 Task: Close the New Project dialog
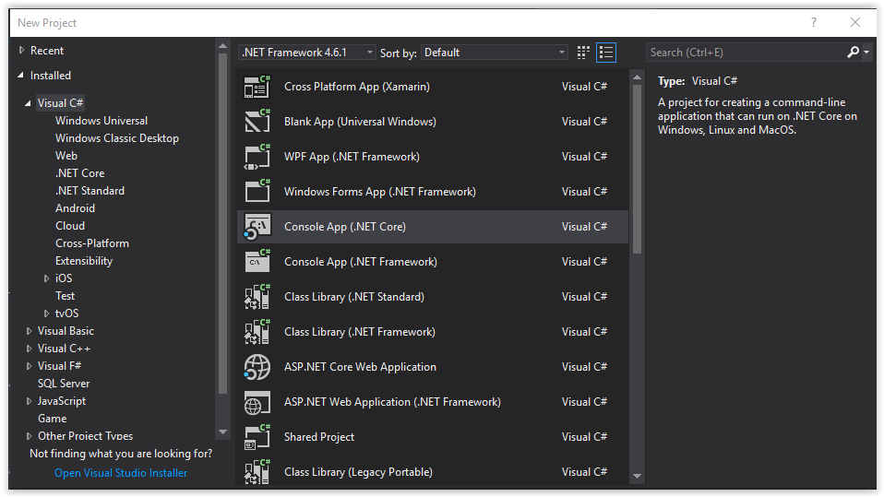tap(855, 22)
